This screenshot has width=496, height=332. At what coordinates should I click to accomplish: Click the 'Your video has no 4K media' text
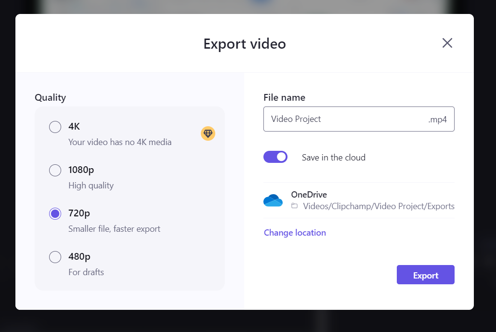[120, 142]
